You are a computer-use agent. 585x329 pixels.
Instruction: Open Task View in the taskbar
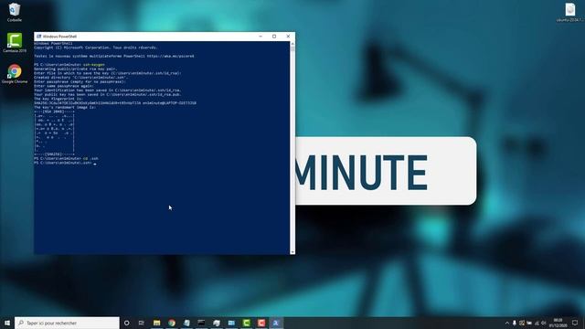(142, 323)
